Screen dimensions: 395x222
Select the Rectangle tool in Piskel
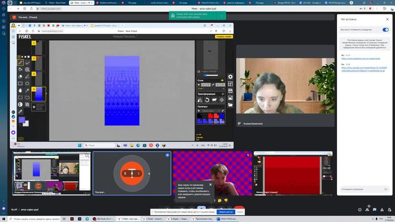tap(20, 83)
